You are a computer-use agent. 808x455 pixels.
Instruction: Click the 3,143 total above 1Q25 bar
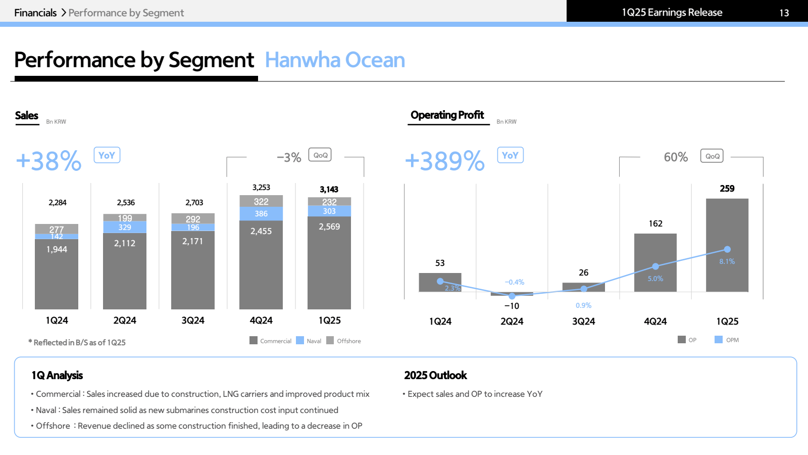coord(329,190)
